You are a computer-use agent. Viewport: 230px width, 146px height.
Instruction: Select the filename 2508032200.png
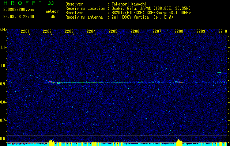[19, 10]
